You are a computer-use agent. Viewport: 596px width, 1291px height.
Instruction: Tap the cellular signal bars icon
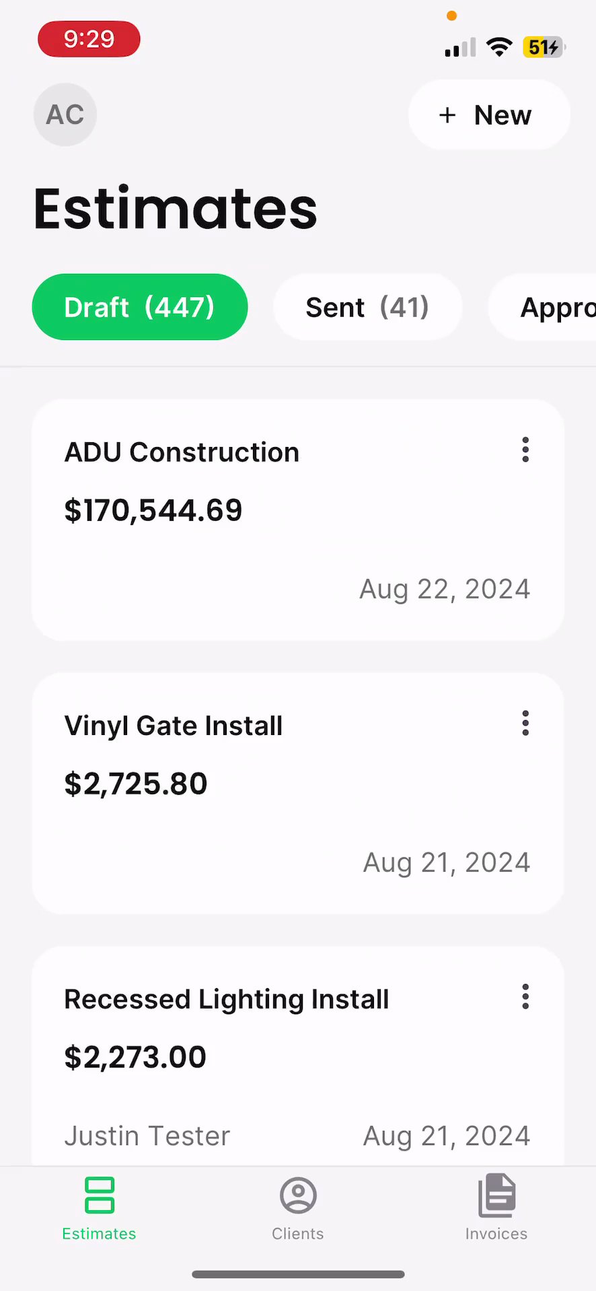pos(460,48)
